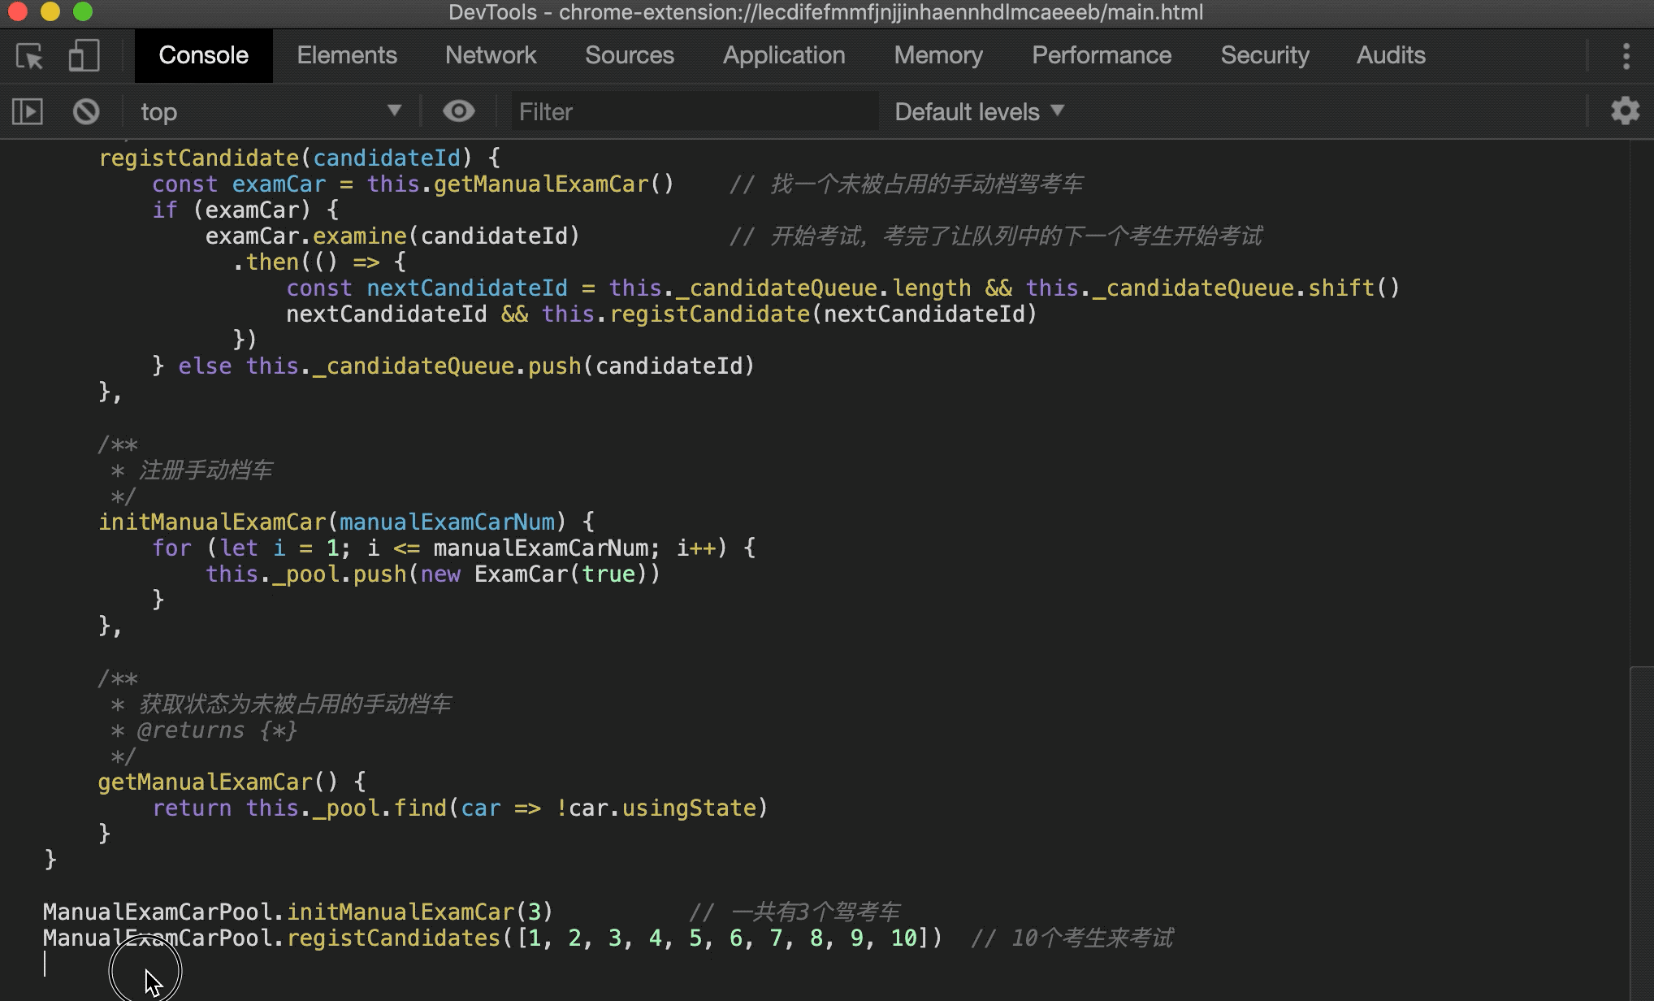The height and width of the screenshot is (1001, 1654).
Task: Switch to the Network tab
Action: pyautogui.click(x=491, y=55)
